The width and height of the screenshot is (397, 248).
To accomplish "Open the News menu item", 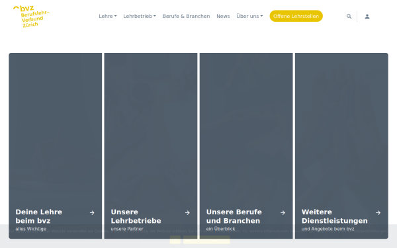I will coord(223,16).
